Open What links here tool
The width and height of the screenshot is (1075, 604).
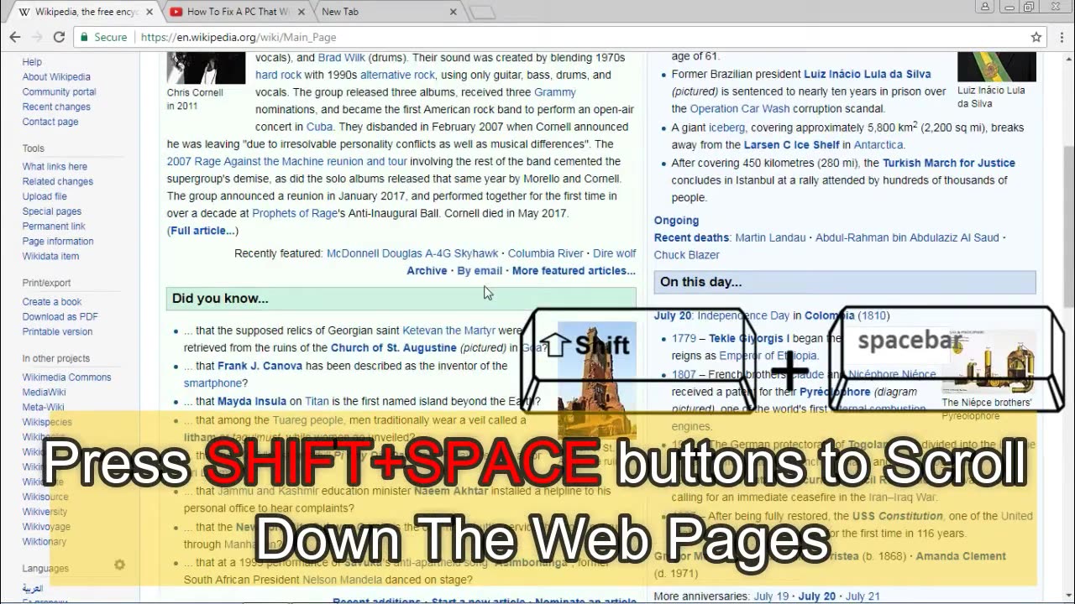(55, 167)
